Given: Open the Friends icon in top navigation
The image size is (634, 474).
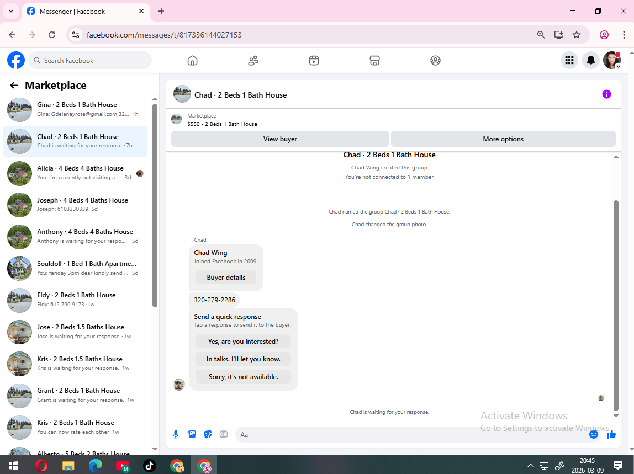Looking at the screenshot, I should 253,61.
